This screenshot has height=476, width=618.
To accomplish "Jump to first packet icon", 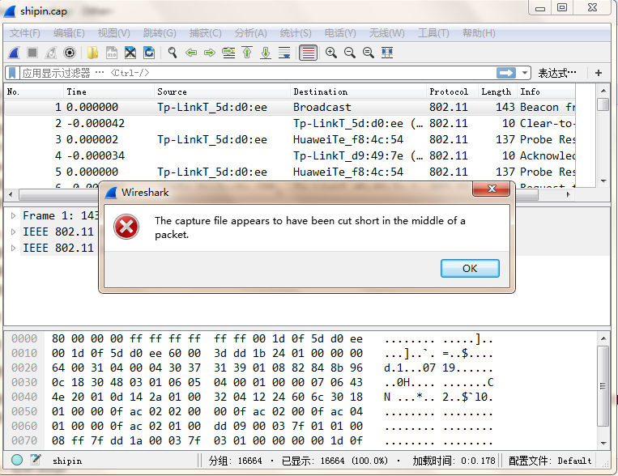I will (x=247, y=53).
